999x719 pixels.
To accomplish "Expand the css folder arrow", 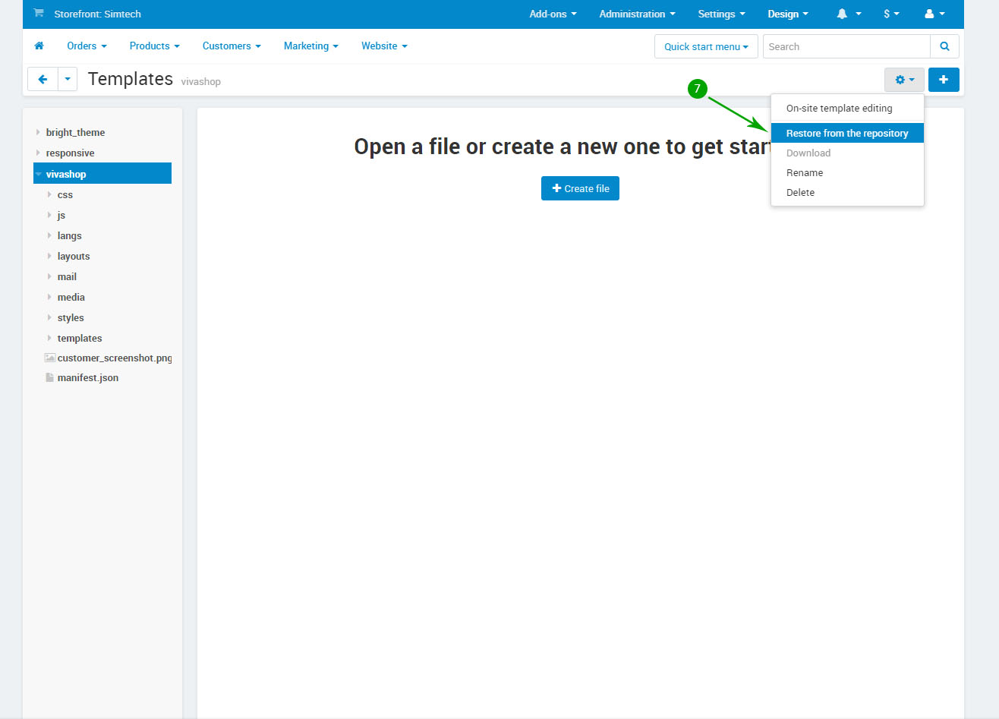I will (50, 195).
